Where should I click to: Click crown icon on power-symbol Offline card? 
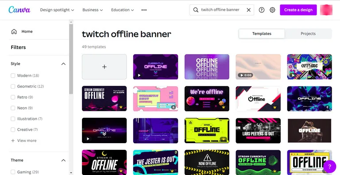click(x=275, y=107)
